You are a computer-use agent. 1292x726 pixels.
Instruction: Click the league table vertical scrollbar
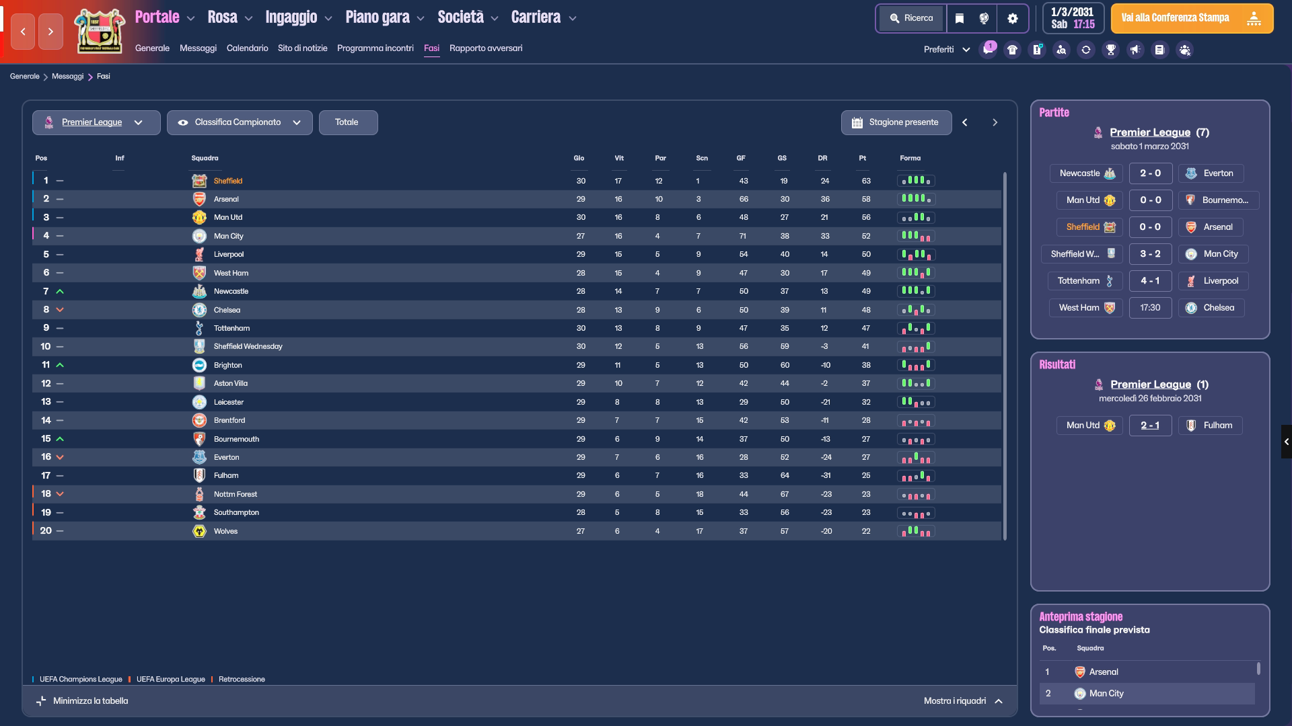click(1005, 356)
